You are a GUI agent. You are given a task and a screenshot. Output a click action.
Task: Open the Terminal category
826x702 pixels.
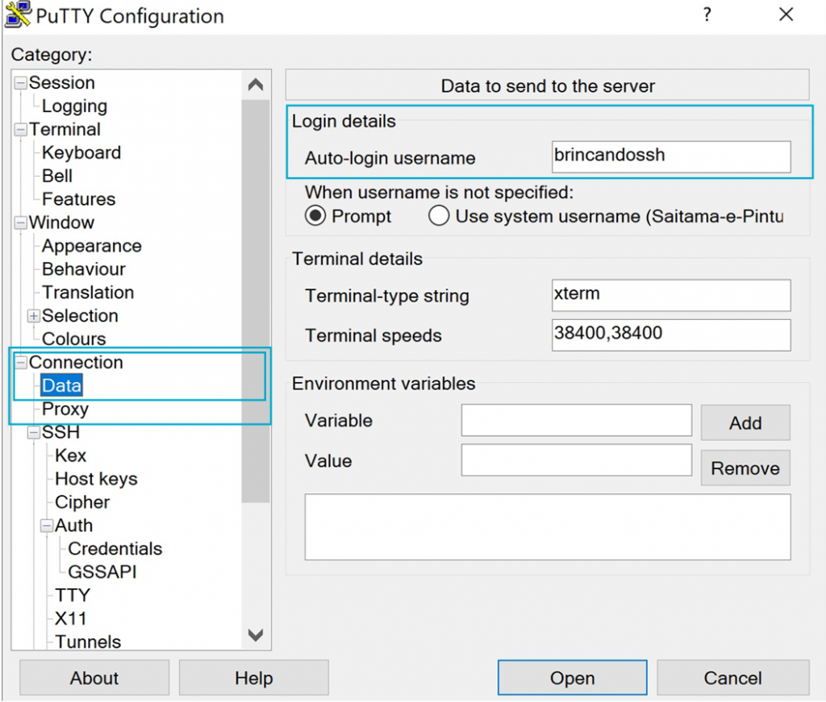65,130
